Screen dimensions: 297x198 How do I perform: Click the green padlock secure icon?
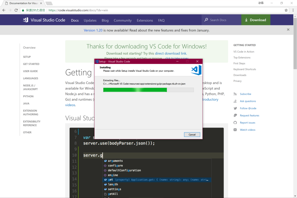pyautogui.click(x=23, y=10)
